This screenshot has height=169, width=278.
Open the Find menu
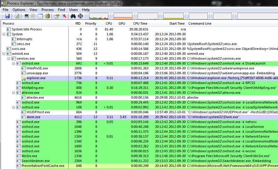[x=62, y=10]
